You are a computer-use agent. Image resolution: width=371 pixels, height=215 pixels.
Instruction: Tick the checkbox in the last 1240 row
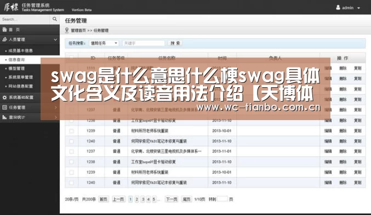(71, 183)
